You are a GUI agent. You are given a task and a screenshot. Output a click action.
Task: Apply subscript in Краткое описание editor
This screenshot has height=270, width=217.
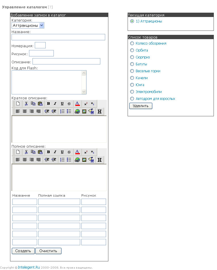pos(93,104)
